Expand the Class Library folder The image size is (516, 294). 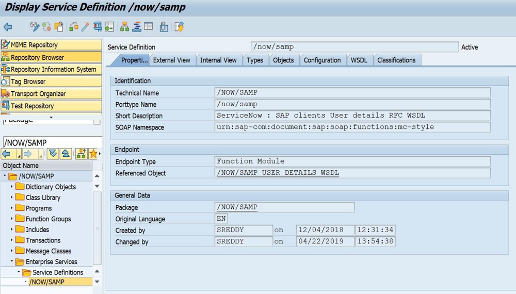[x=12, y=198]
